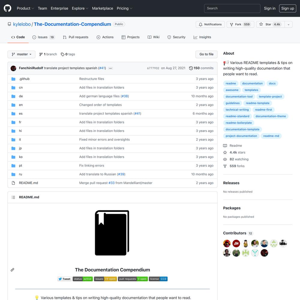Expand commit message ellipsis button
Image resolution: width=300 pixels, height=300 pixels.
pyautogui.click(x=110, y=68)
